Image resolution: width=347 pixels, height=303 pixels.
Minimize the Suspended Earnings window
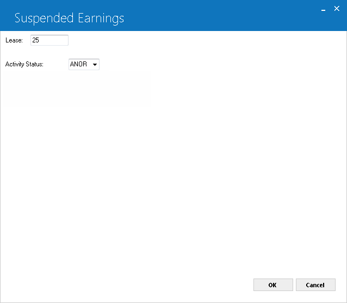click(x=323, y=9)
